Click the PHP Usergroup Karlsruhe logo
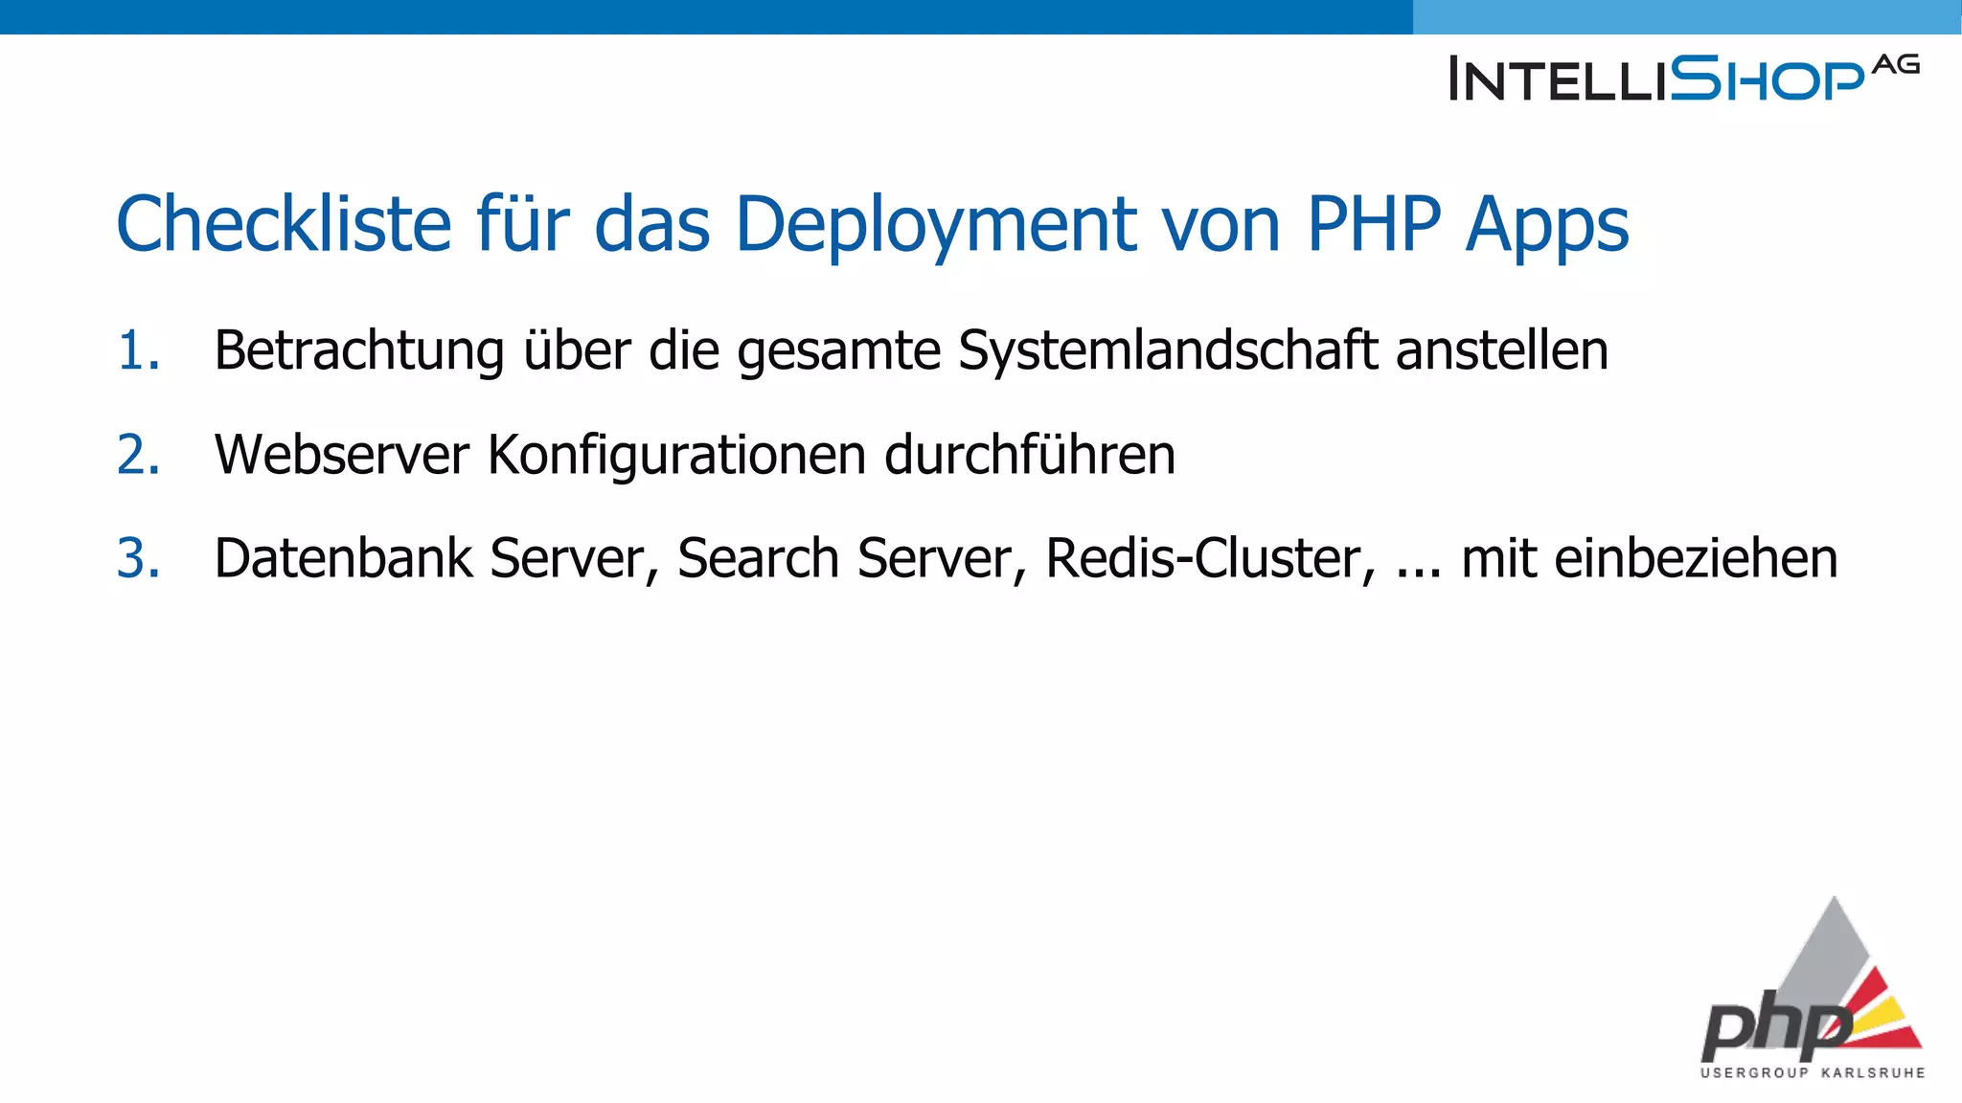This screenshot has width=1962, height=1103. pos(1813,988)
